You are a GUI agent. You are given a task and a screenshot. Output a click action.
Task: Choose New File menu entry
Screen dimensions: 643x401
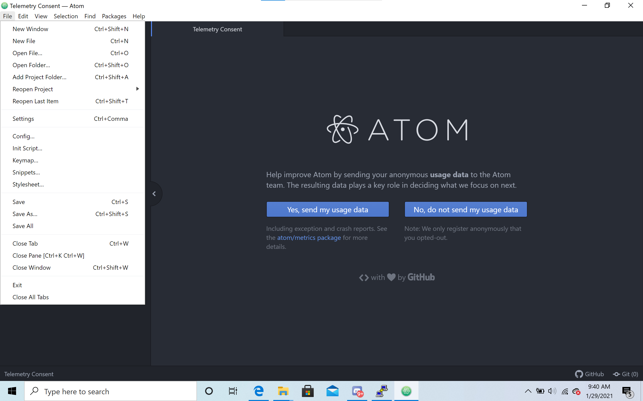coord(73,41)
